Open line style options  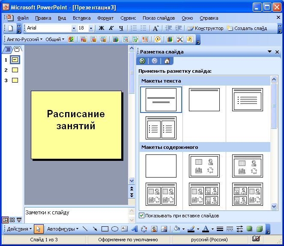(x=220, y=229)
